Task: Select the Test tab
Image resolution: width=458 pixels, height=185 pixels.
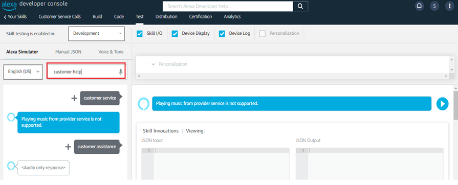Action: pyautogui.click(x=140, y=17)
